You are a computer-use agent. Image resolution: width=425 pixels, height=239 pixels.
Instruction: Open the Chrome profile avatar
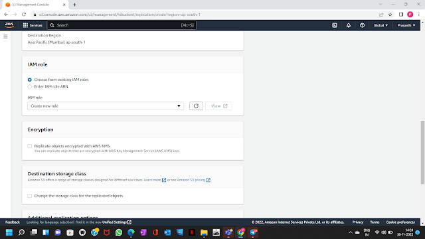pos(410,15)
